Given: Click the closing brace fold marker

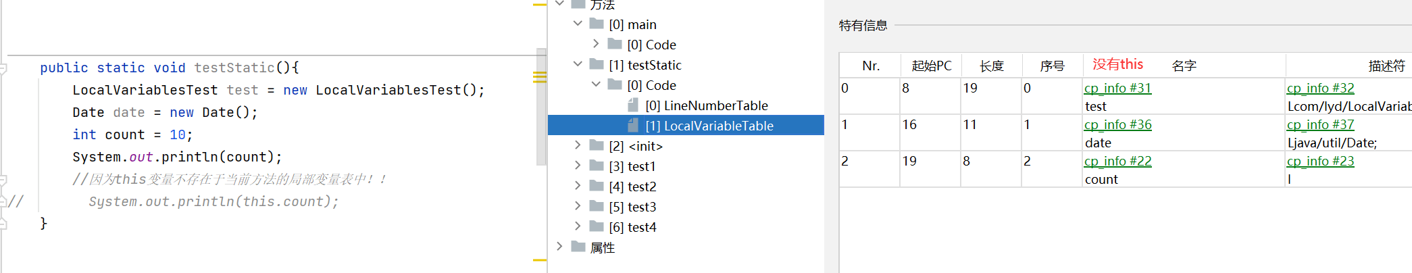Looking at the screenshot, I should [3, 223].
